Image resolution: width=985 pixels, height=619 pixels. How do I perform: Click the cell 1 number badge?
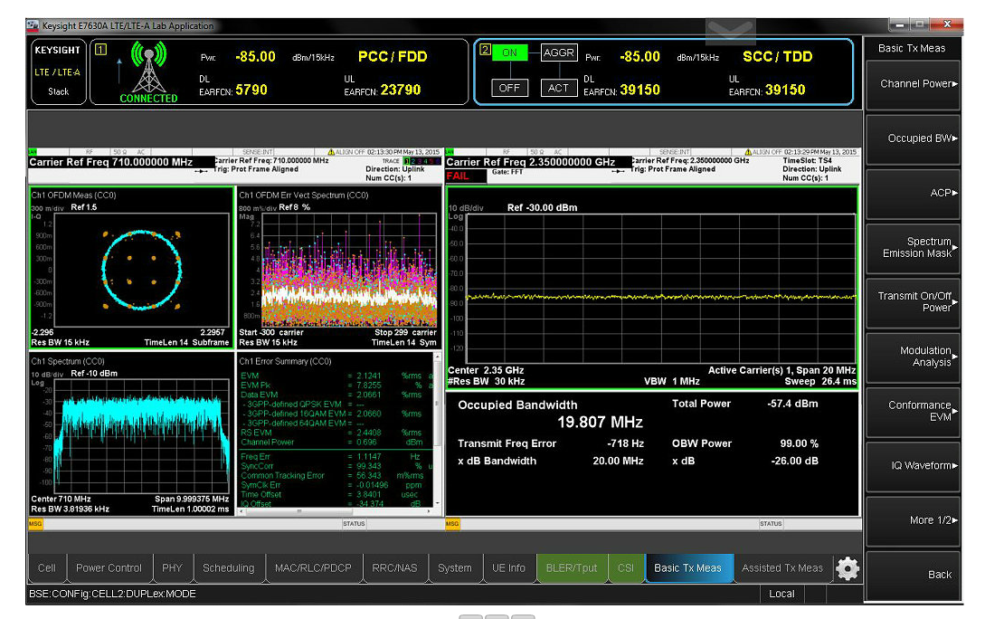100,50
